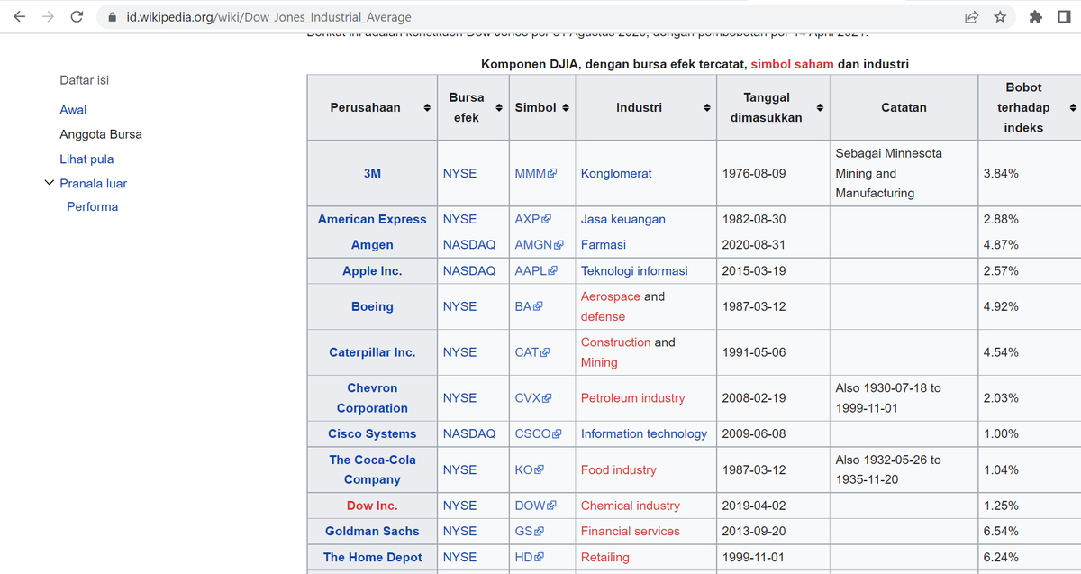The height and width of the screenshot is (574, 1081).
Task: Open Financial services red link
Action: pos(631,532)
